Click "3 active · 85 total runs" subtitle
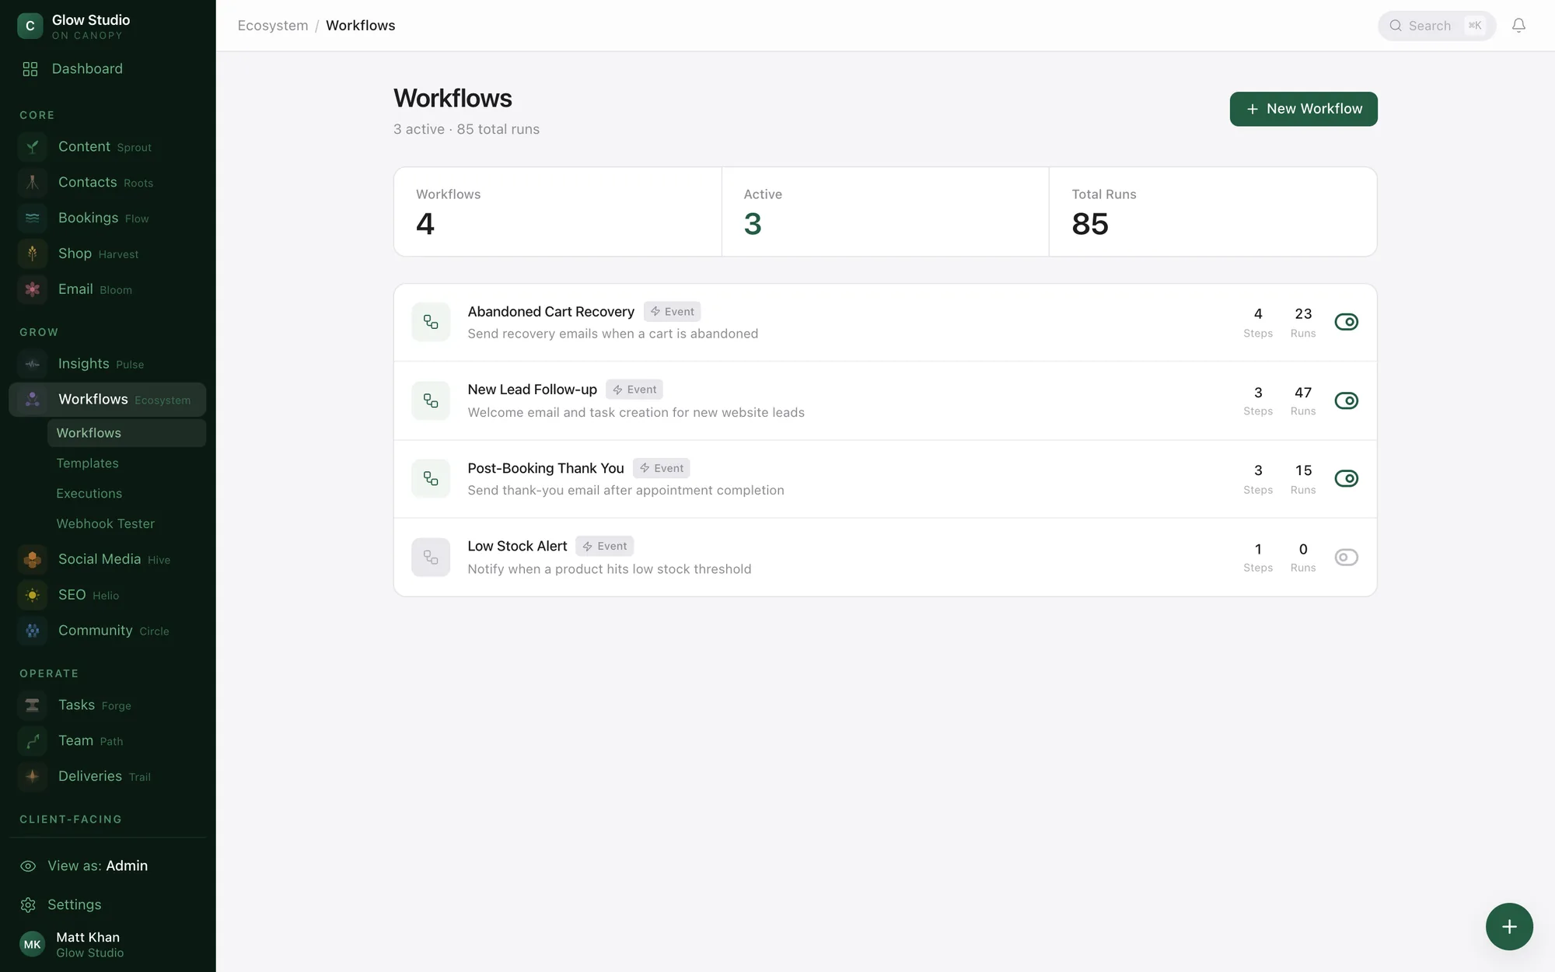The image size is (1555, 972). pos(466,129)
